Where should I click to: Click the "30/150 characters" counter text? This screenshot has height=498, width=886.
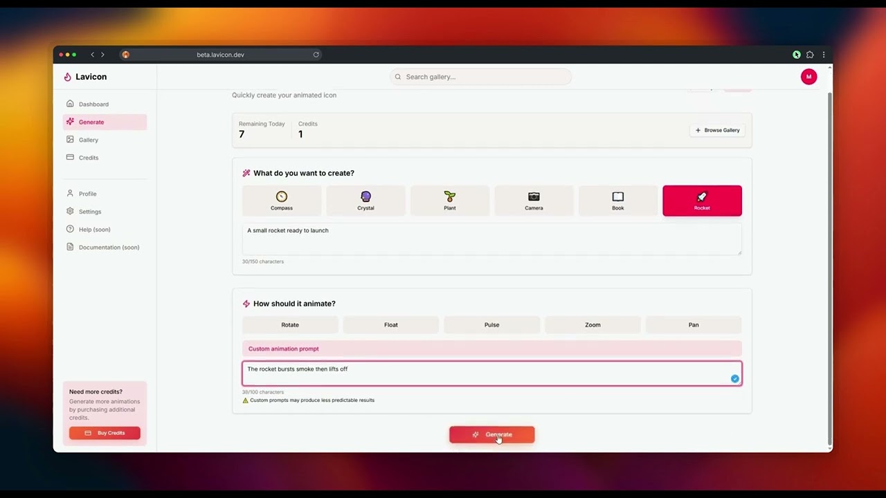pos(263,261)
